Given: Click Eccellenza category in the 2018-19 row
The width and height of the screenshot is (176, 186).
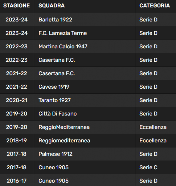Looking at the screenshot, I should tap(153, 140).
